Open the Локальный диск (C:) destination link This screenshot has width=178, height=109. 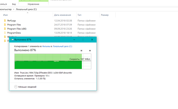(x=62, y=46)
